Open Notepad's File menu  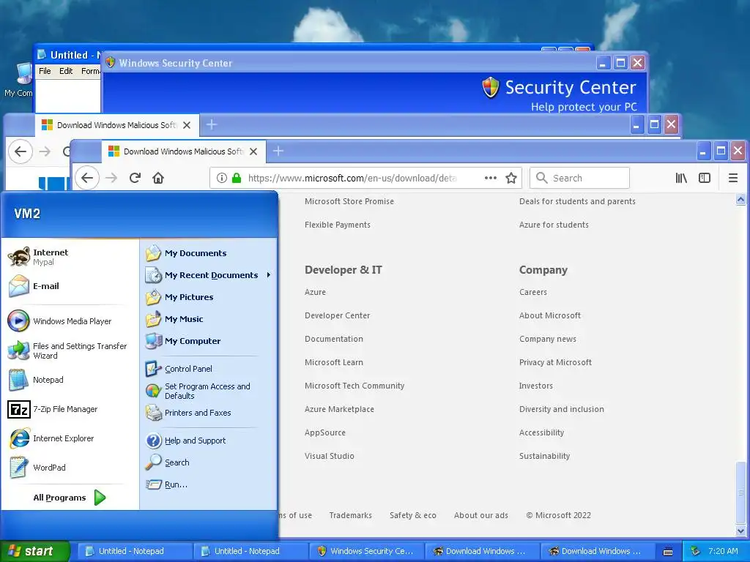45,71
